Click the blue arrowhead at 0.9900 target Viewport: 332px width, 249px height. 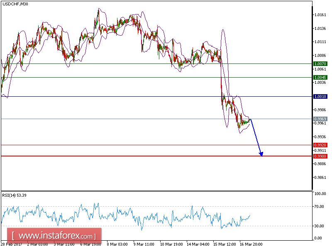[x=261, y=154]
